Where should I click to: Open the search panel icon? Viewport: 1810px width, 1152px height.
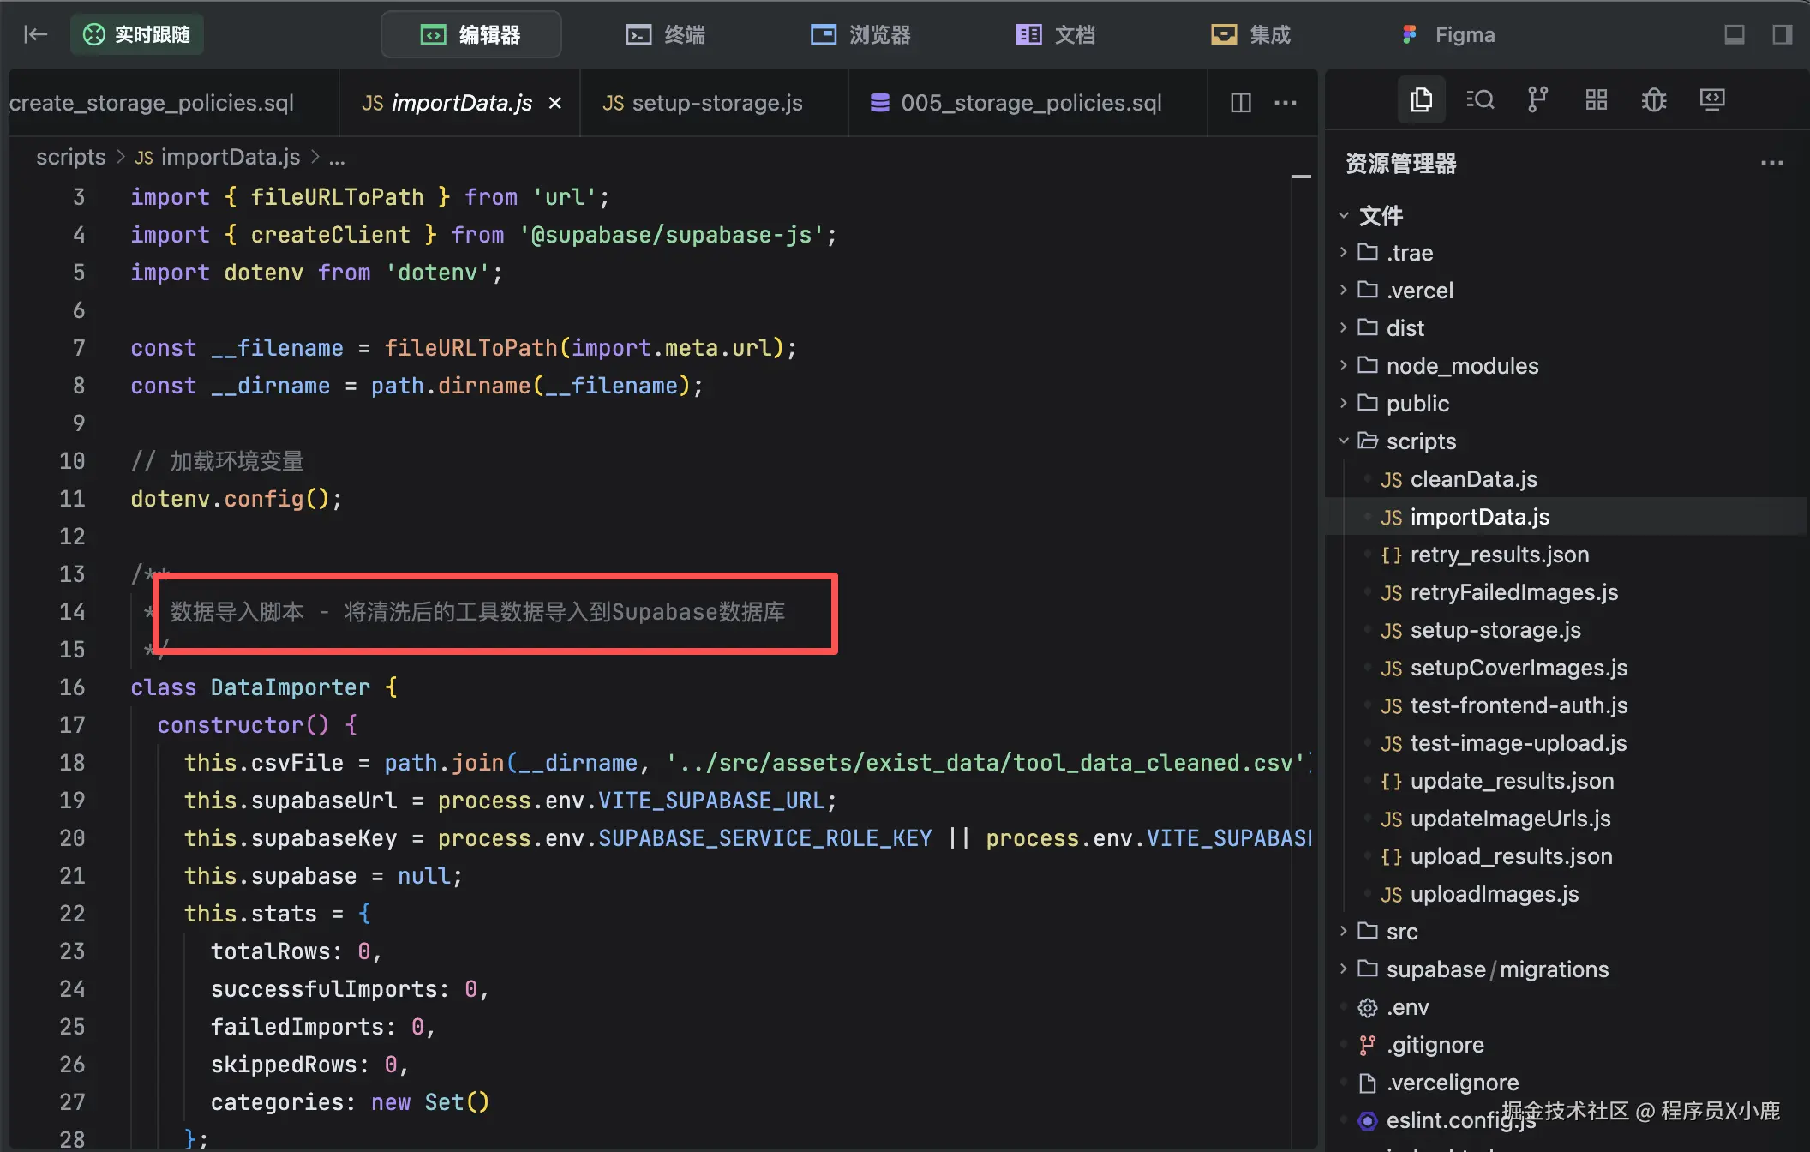(x=1480, y=100)
